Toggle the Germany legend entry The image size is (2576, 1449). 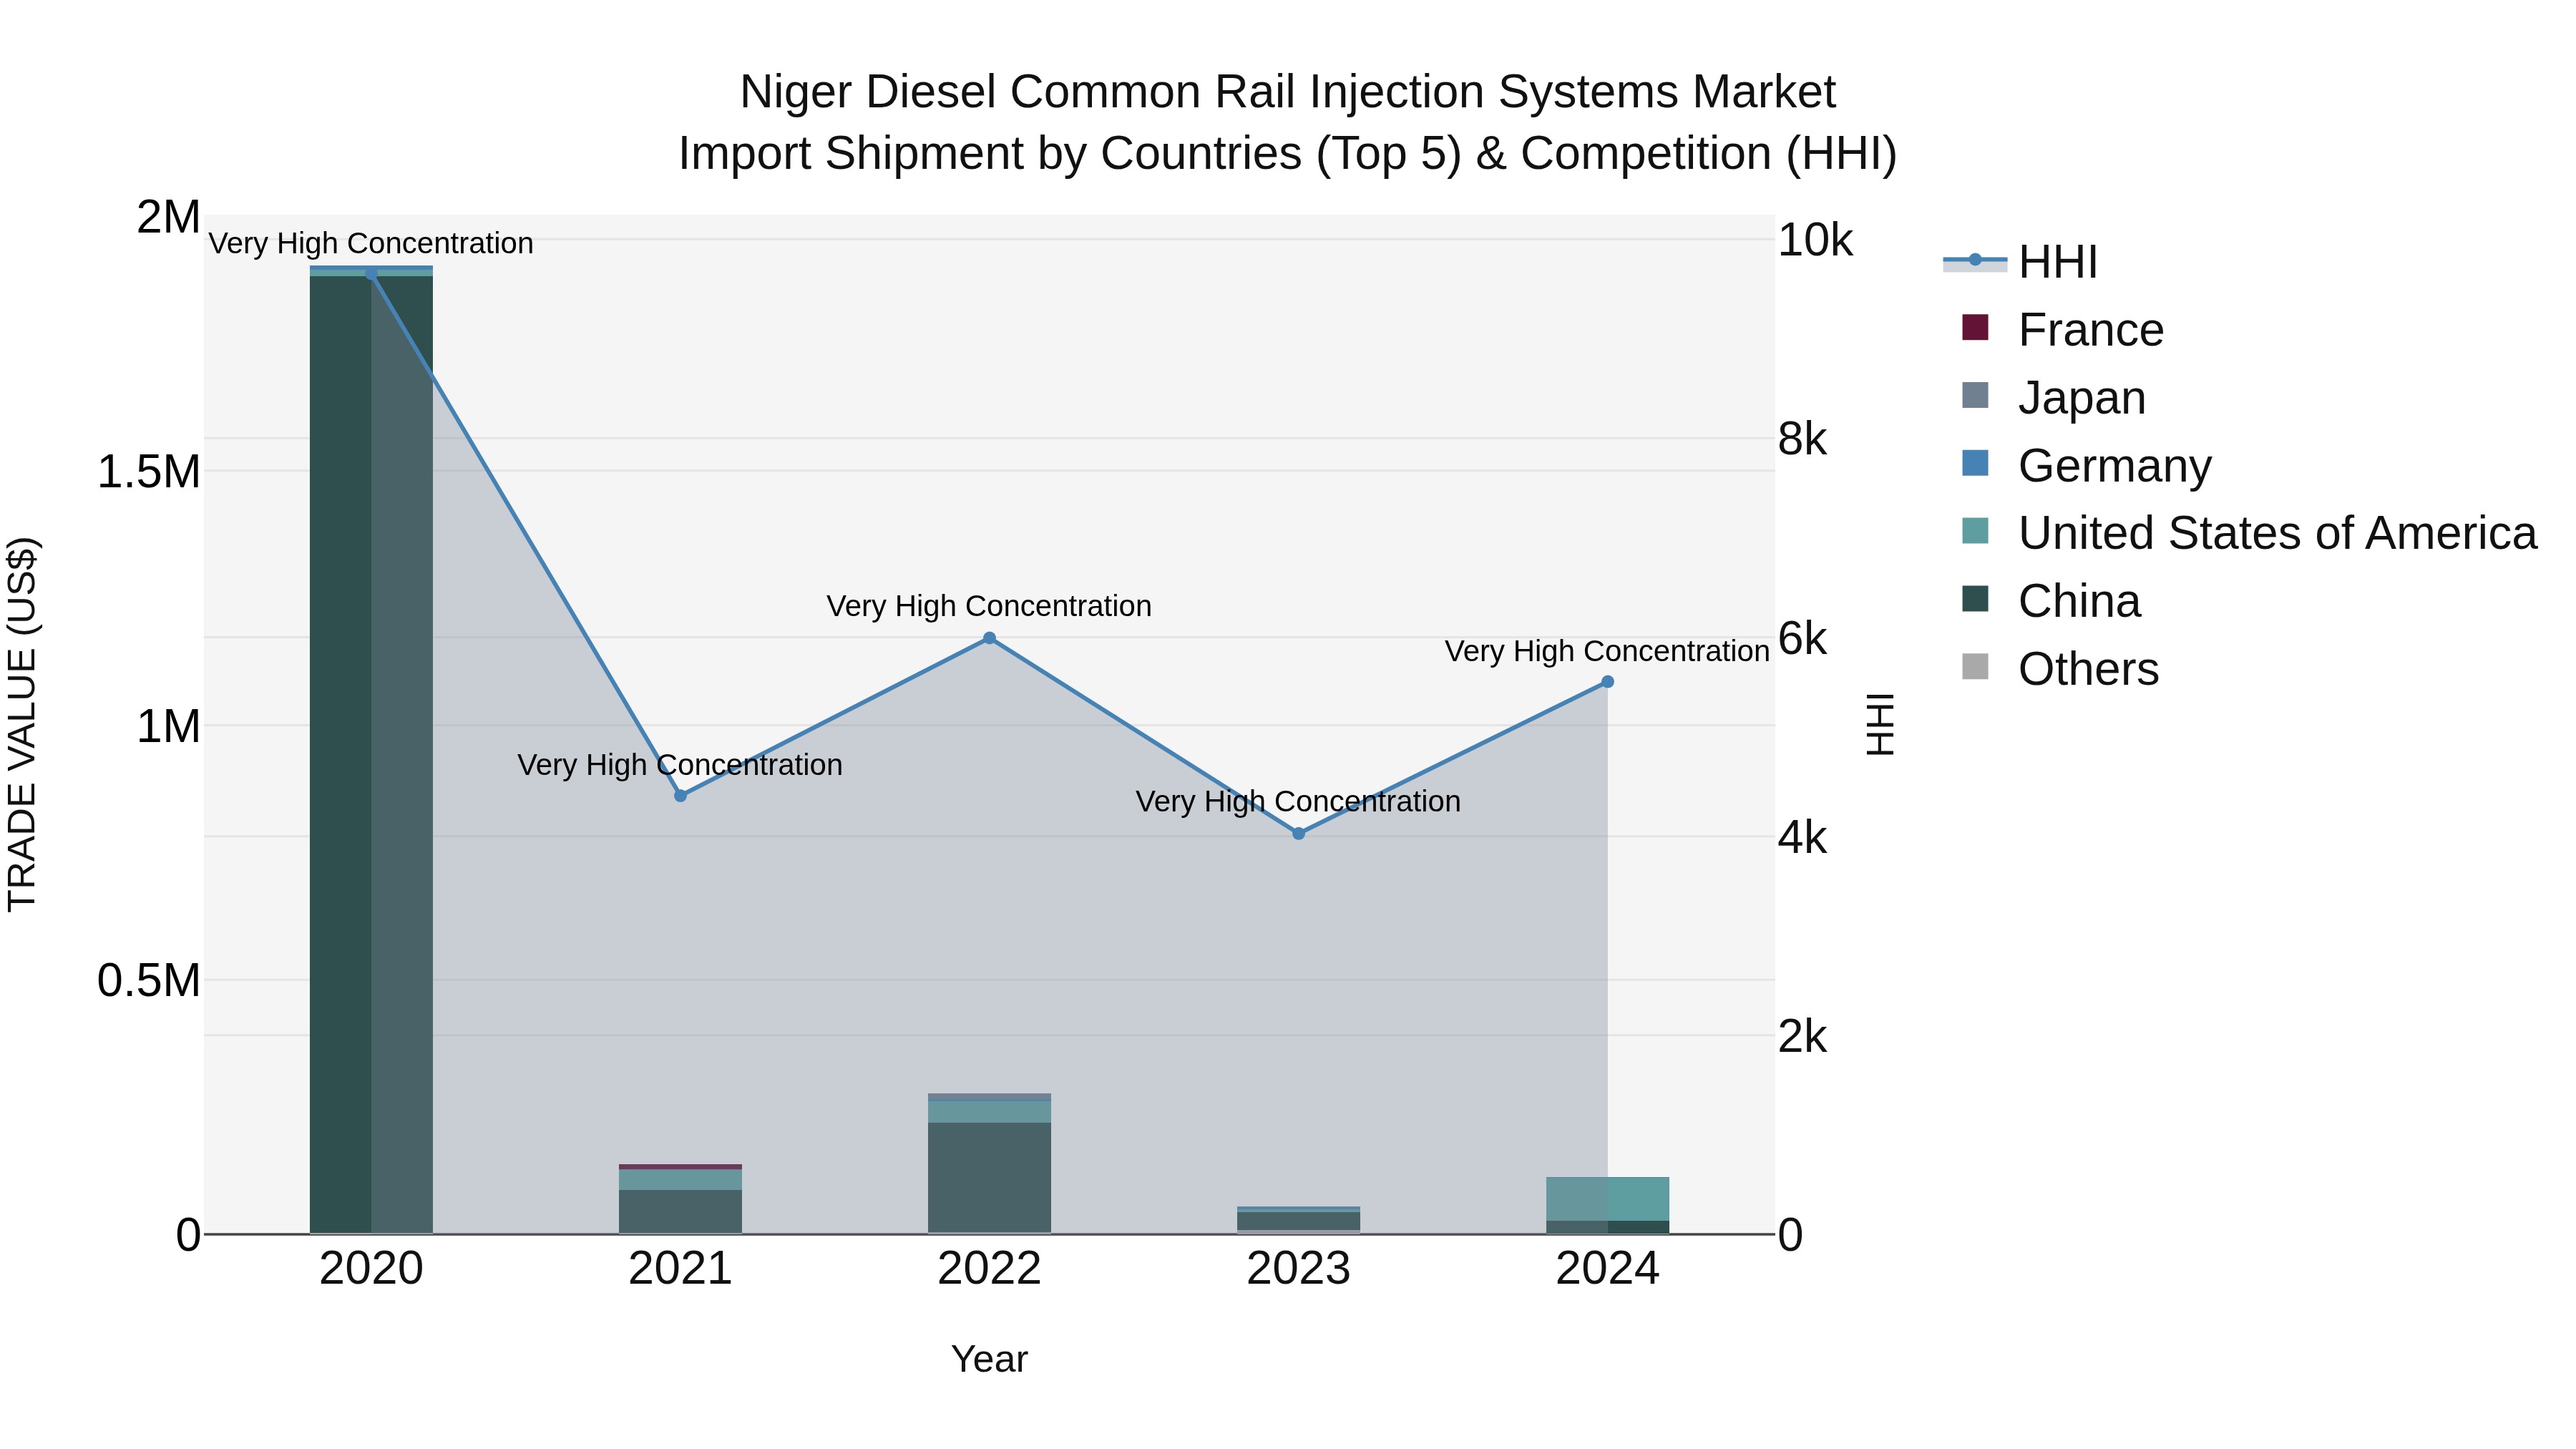2087,466
